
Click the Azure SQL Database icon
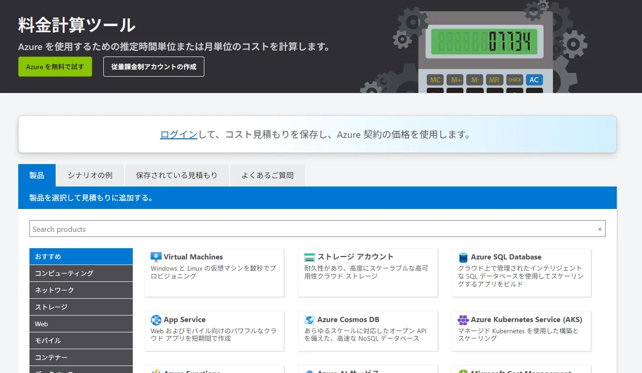click(463, 257)
